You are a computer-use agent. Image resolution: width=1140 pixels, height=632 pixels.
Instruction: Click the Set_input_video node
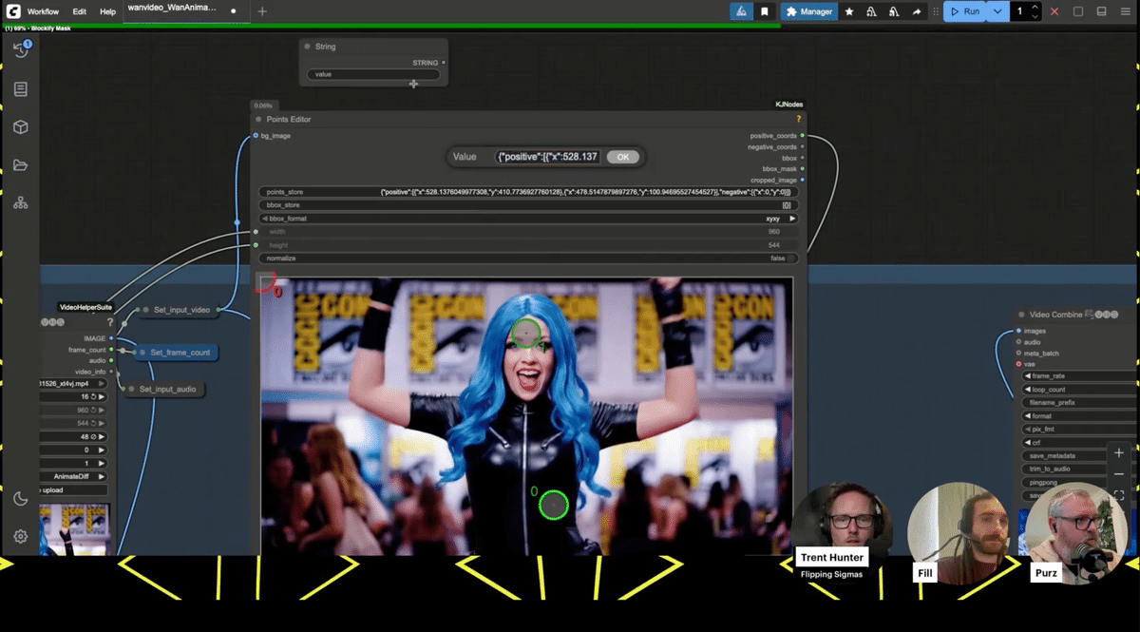pos(180,310)
